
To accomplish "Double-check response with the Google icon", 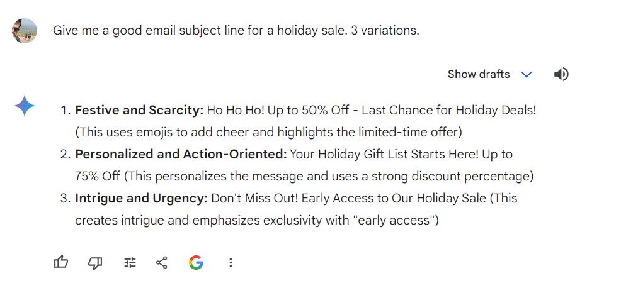I will click(x=196, y=262).
